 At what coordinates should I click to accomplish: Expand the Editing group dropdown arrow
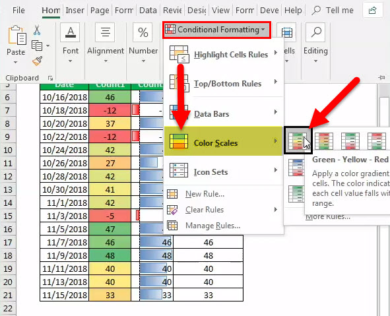tap(315, 61)
